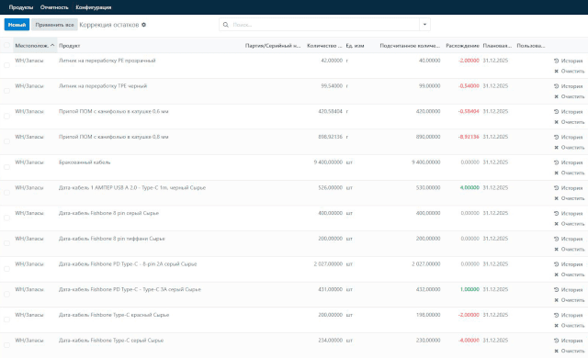
Task: Open История for Fishbone PD Type-C - Type-C 3A
Action: tap(568, 290)
